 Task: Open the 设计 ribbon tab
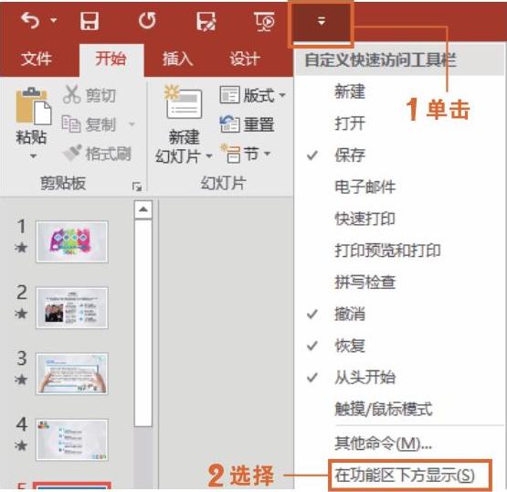click(245, 59)
